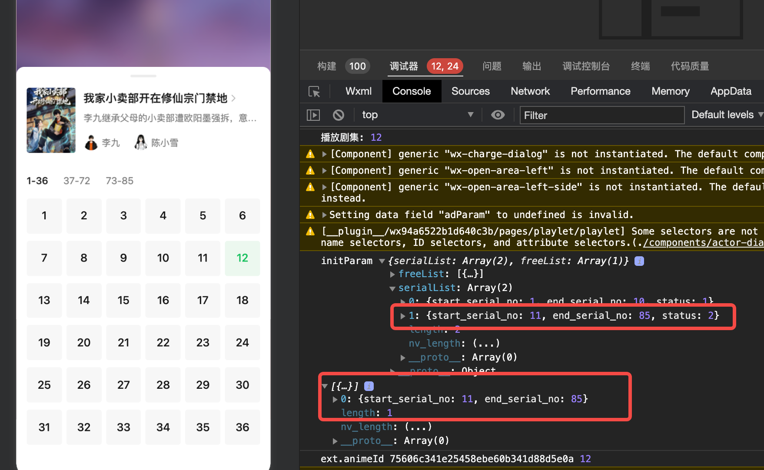
Task: Click warning icon of adParam message
Action: [x=310, y=215]
